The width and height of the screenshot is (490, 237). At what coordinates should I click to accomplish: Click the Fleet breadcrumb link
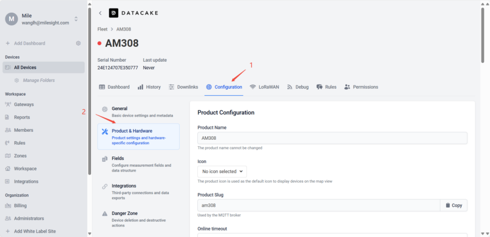[x=102, y=29]
